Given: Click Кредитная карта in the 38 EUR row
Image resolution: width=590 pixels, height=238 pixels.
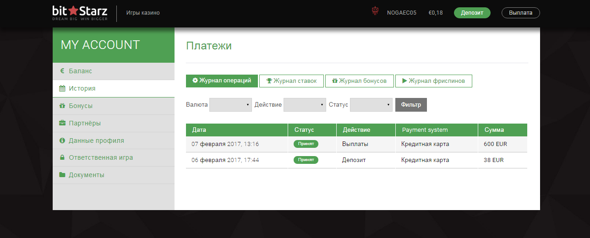Looking at the screenshot, I should [425, 160].
